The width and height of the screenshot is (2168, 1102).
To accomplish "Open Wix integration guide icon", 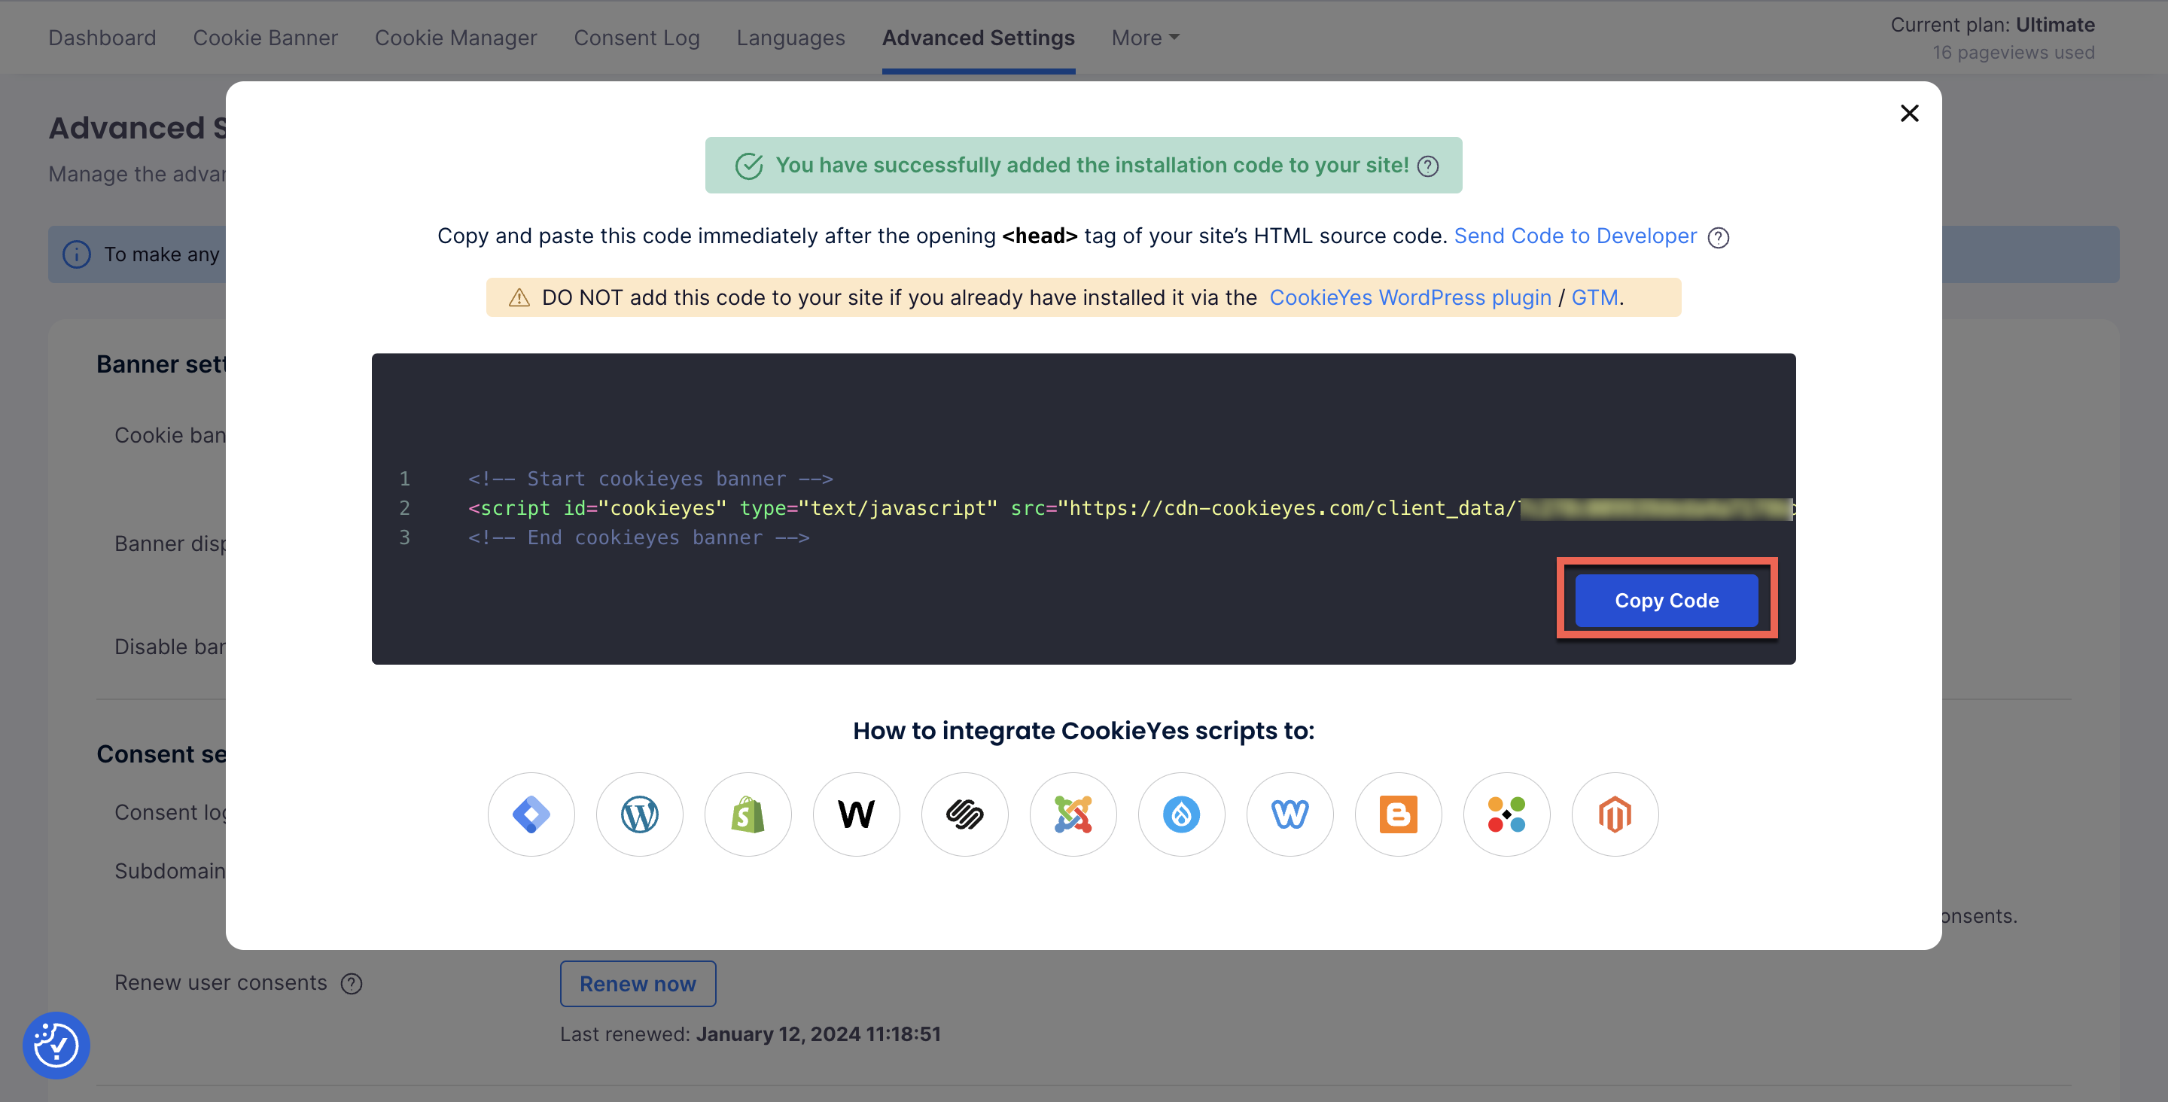I will tap(857, 814).
